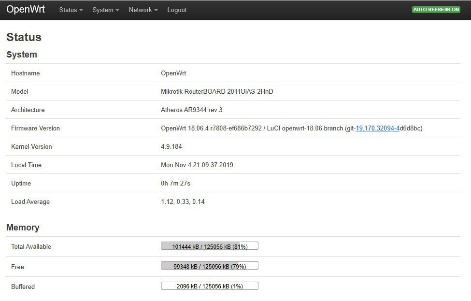Select the Hostname value OpenWrt
Viewport: 471px width, 301px height.
pyautogui.click(x=173, y=73)
